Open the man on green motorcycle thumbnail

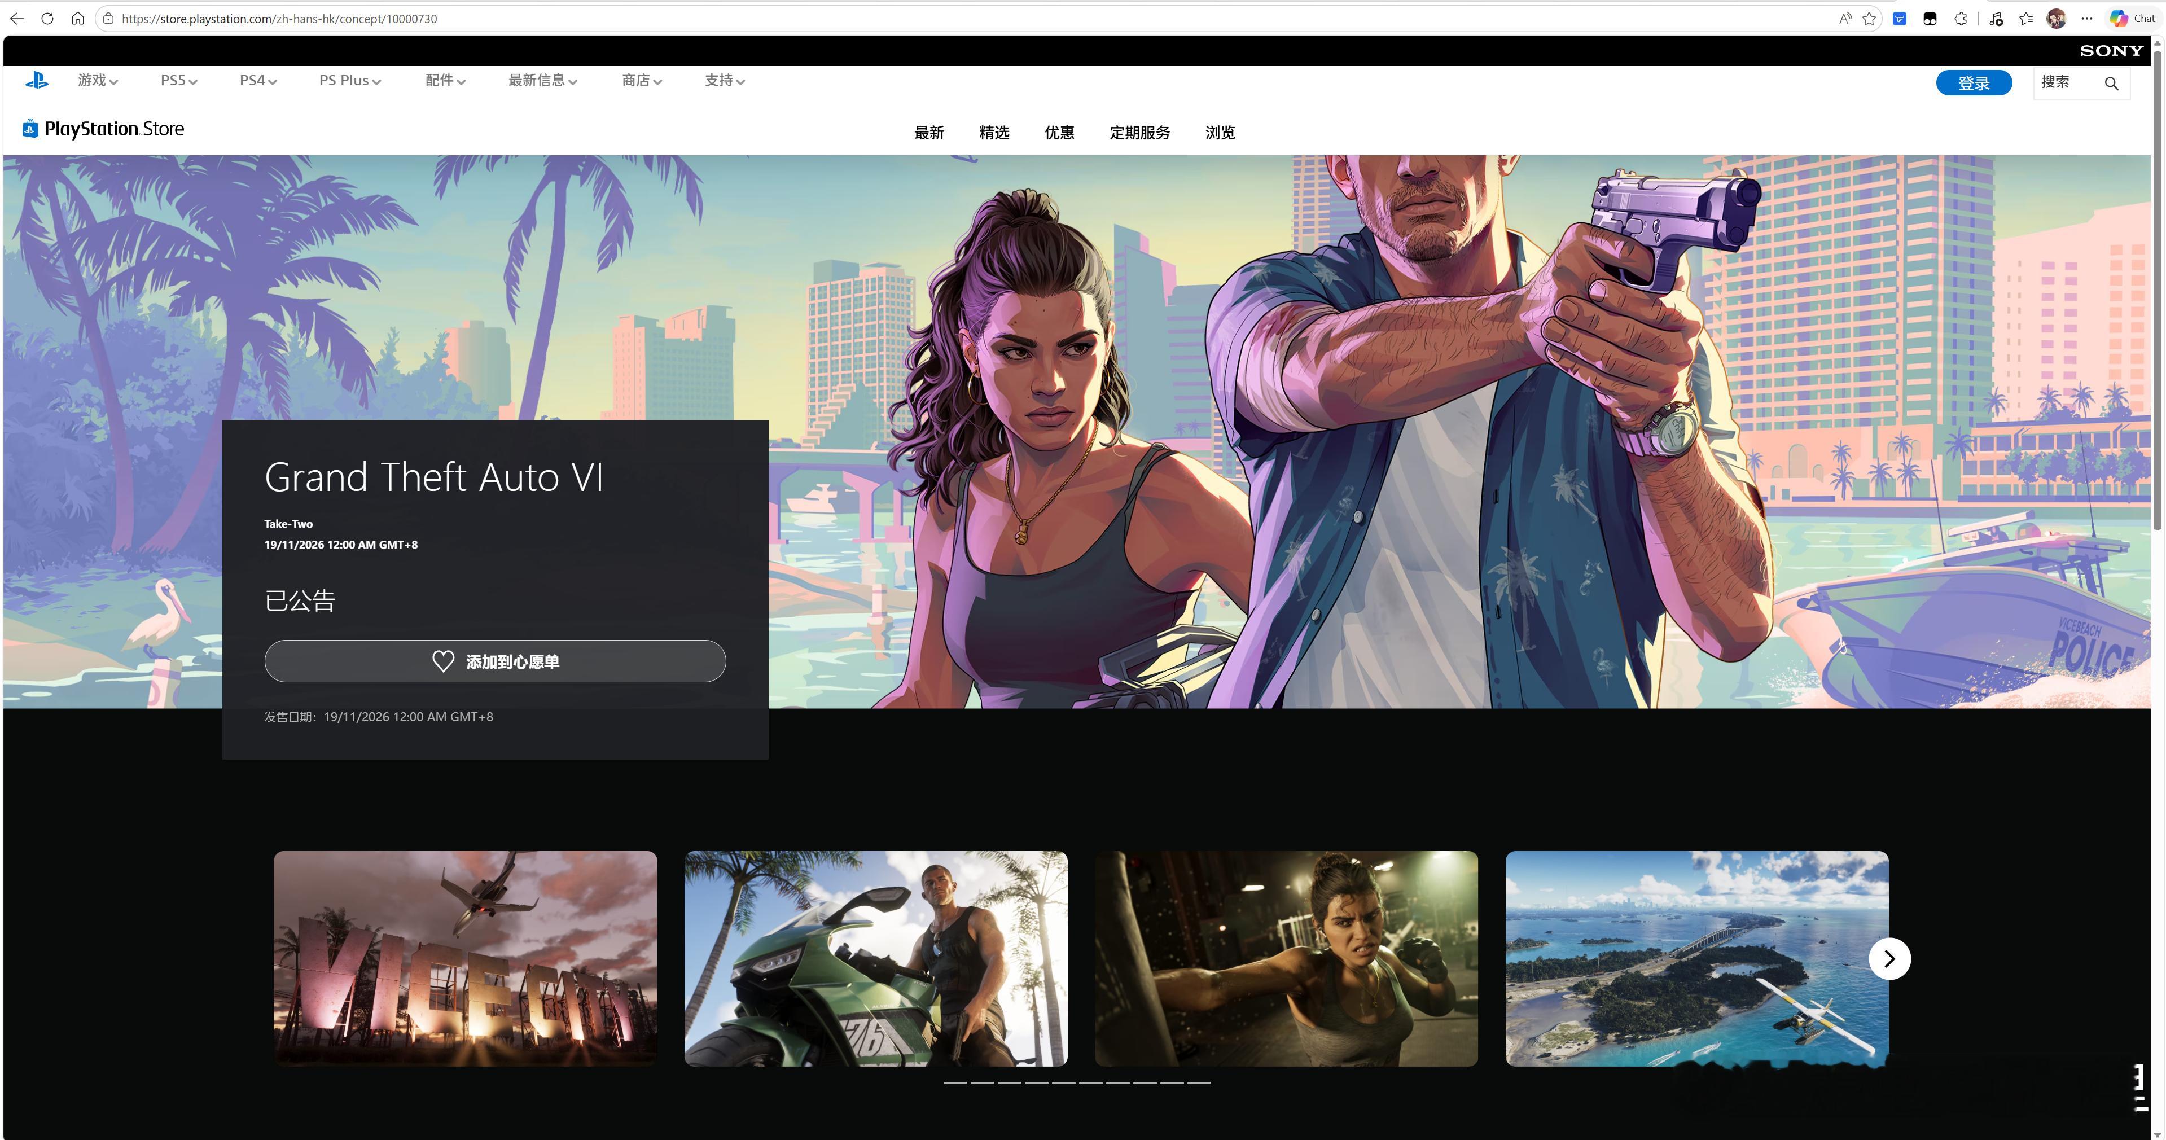pyautogui.click(x=875, y=958)
